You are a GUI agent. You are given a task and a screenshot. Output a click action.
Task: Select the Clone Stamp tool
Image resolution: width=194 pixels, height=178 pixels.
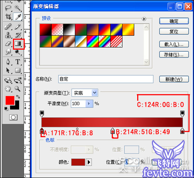[8, 35]
